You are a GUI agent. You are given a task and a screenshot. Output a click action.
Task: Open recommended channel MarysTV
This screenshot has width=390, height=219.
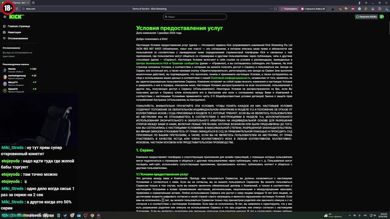19,83
